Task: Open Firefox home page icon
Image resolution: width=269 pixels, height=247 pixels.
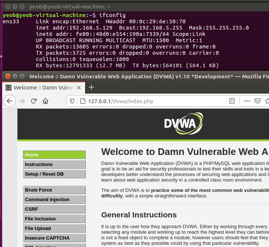Action: 46,101
